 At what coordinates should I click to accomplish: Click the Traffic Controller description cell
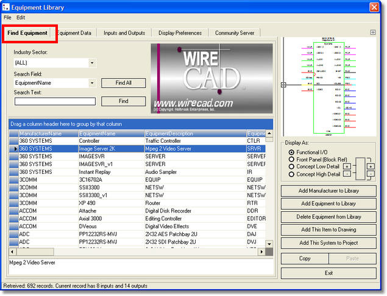[196, 141]
